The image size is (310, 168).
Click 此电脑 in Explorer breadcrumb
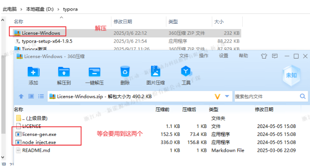(10, 9)
